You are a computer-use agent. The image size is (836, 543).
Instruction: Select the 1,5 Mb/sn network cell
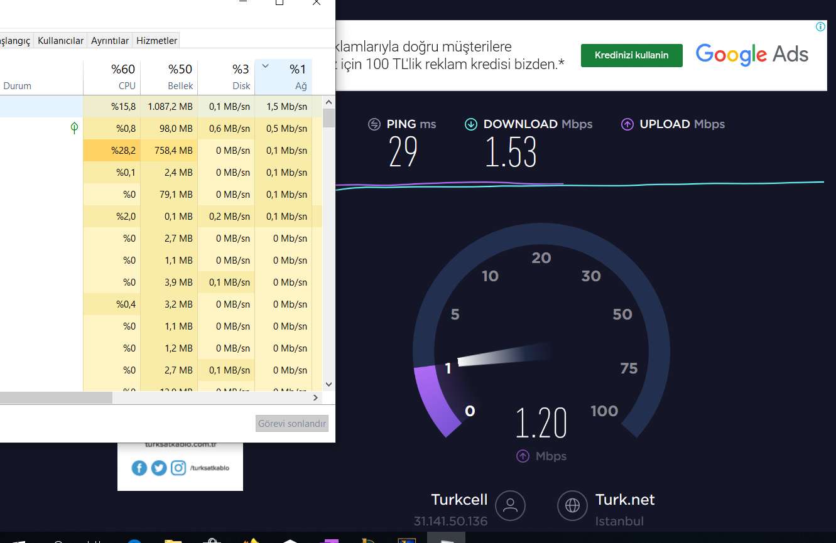coord(283,107)
